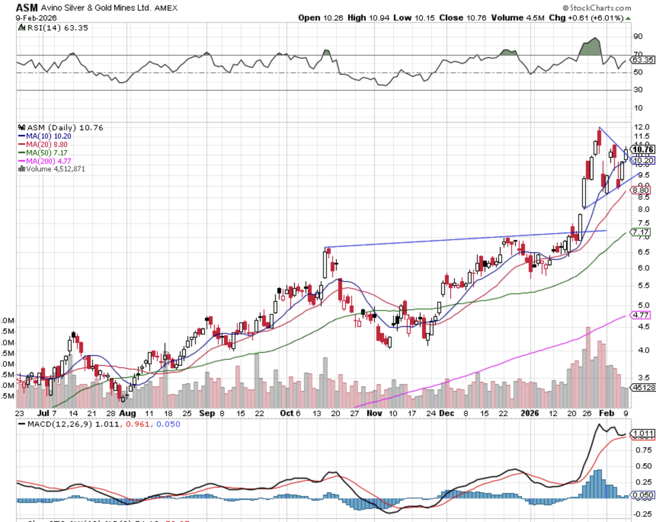
Task: Click the black MACD line legend marker
Action: [x=22, y=424]
